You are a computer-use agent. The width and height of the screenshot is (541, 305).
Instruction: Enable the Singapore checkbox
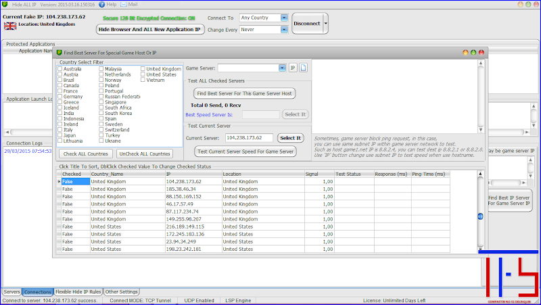point(101,102)
